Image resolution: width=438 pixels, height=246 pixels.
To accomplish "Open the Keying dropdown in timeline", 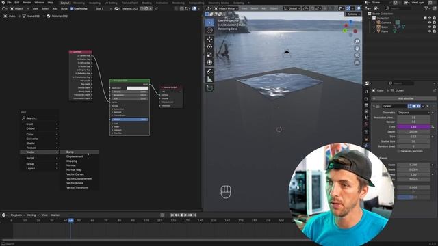I will (x=32, y=215).
